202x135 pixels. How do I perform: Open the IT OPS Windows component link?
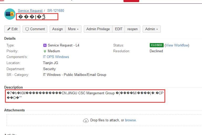click(x=56, y=57)
